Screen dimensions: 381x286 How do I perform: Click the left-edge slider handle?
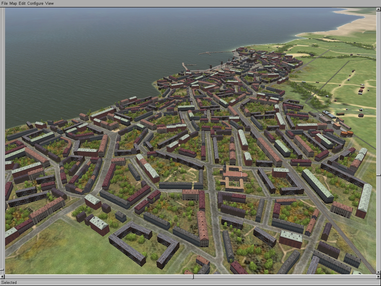click(2, 269)
